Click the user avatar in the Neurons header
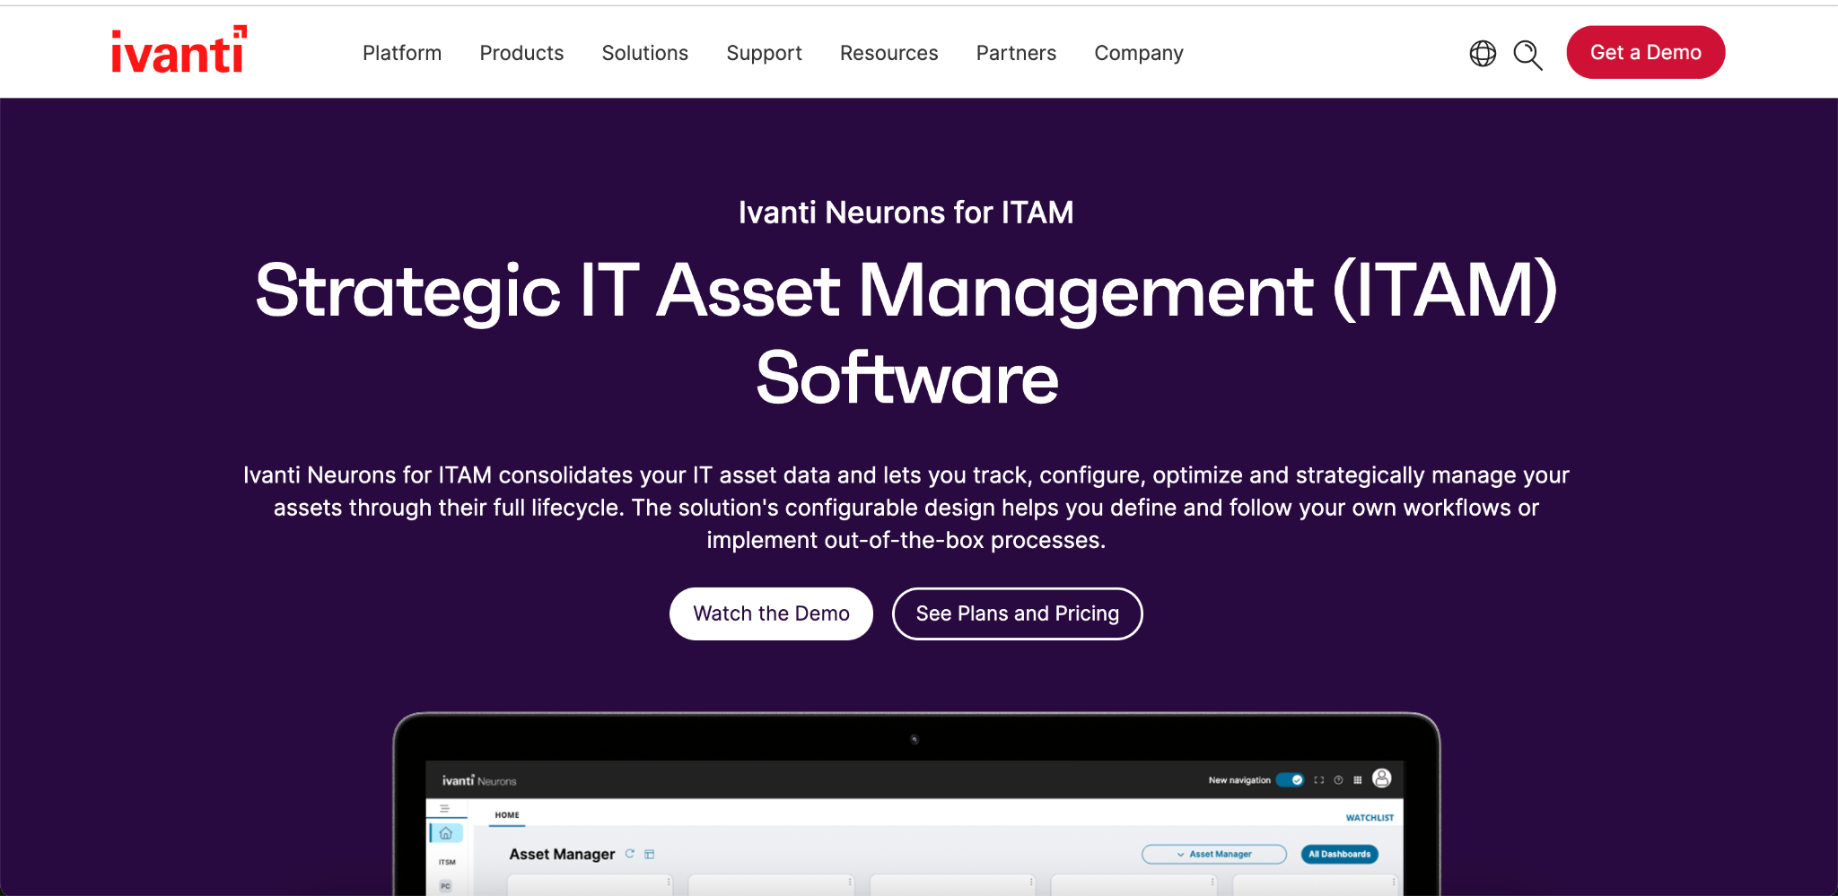The height and width of the screenshot is (896, 1838). pyautogui.click(x=1382, y=779)
